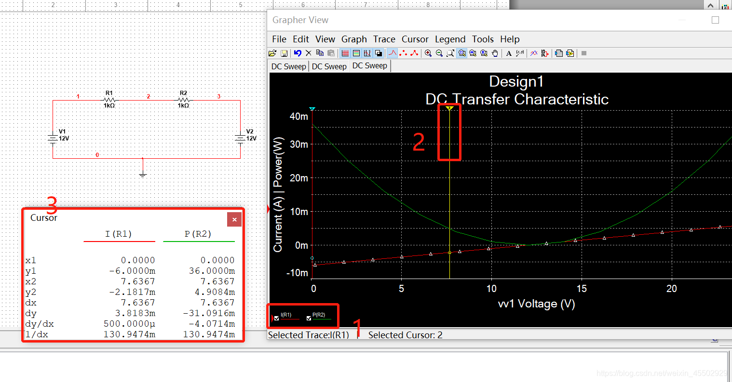Click the export traces icon beside Overlay Traces
Screen dimensions: 732x382
click(545, 53)
